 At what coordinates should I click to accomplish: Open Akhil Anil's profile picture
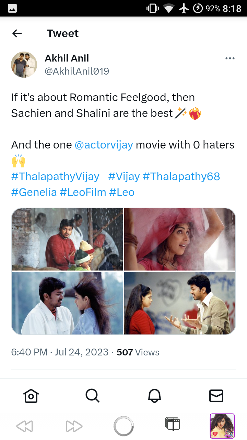tap(24, 65)
